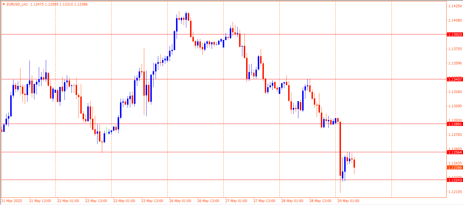Viewport: 463px width, 205px height.
Task: Click the 1.13755 price scale value
Action: [455, 49]
